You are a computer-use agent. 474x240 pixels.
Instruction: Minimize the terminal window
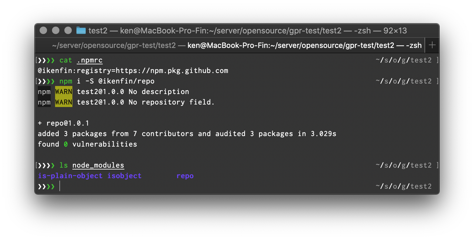56,30
